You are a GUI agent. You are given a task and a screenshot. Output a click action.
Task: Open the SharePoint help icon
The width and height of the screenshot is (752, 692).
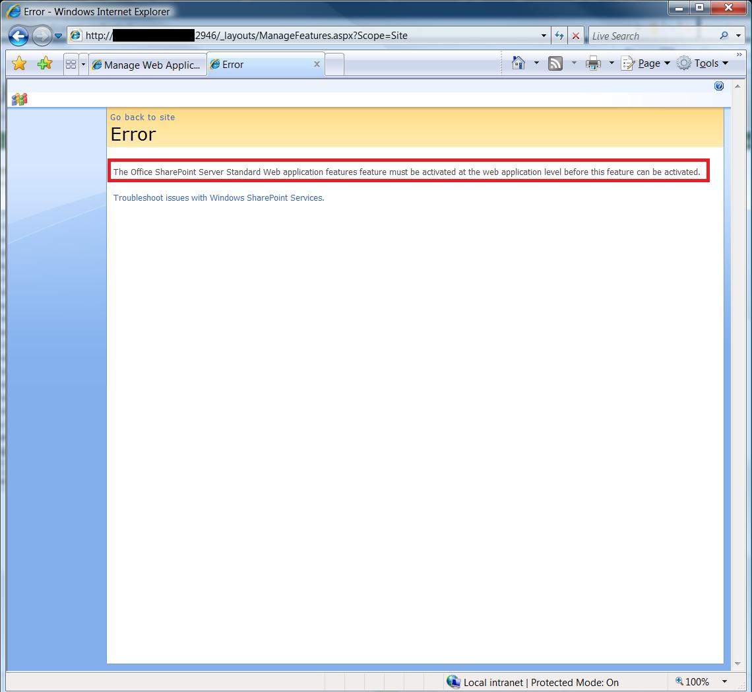719,86
